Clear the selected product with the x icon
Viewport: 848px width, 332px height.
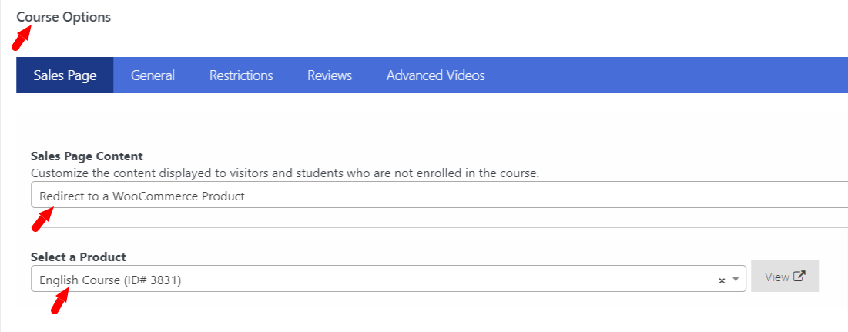click(x=722, y=280)
